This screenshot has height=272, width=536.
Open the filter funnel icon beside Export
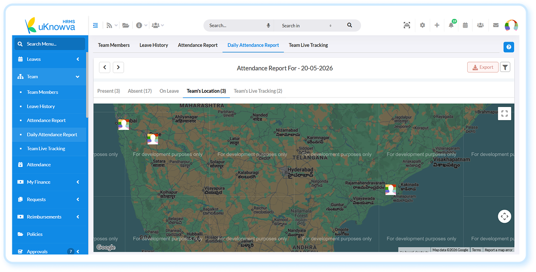point(505,67)
